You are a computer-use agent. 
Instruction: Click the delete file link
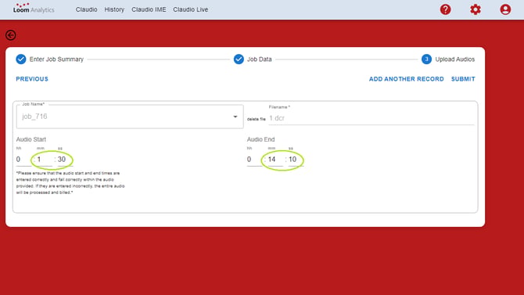257,119
